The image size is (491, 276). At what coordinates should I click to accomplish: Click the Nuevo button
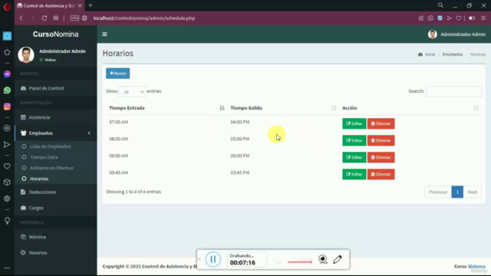tap(117, 74)
